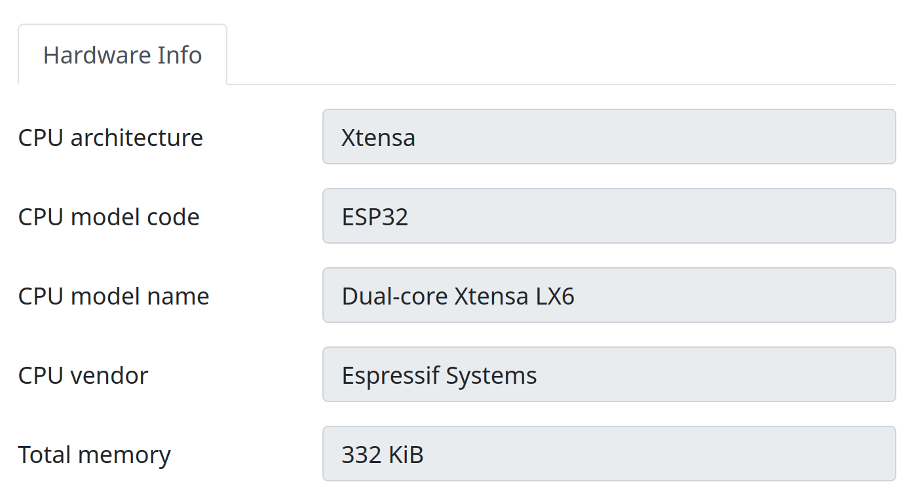Screen dimensions: 916x503
Task: Select the ESP32 text in its field
Action: tap(374, 215)
